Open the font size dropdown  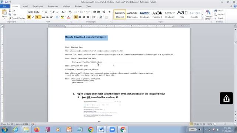(x=50, y=12)
